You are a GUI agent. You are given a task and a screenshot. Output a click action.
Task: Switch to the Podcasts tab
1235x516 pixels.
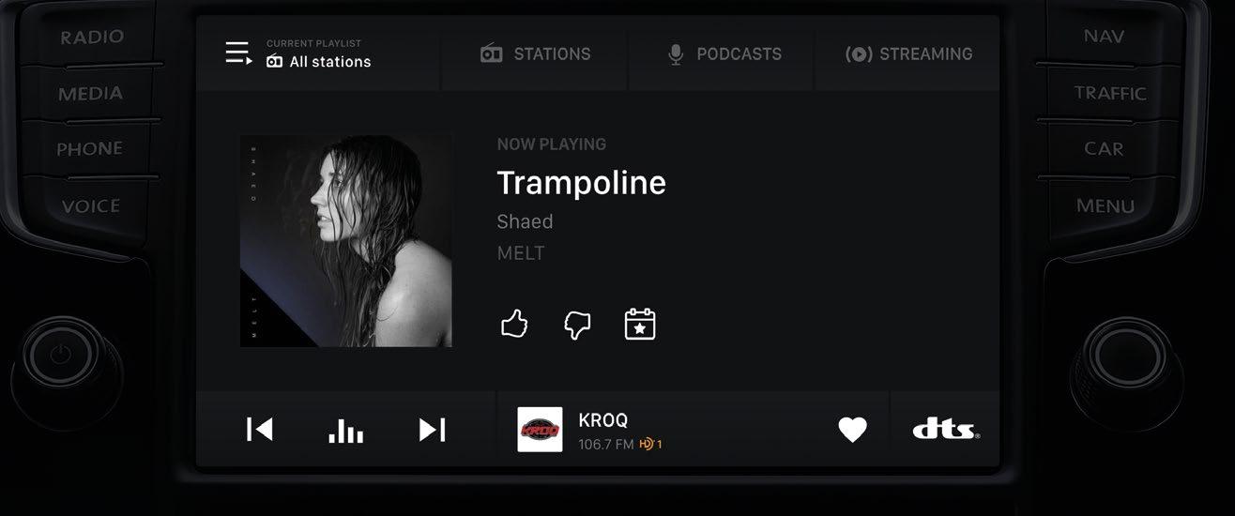point(723,53)
